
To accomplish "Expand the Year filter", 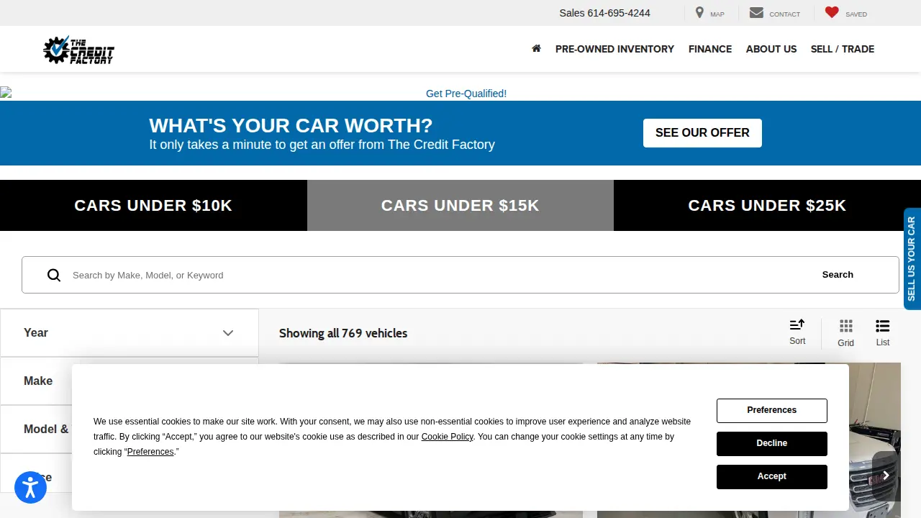I will pos(130,333).
